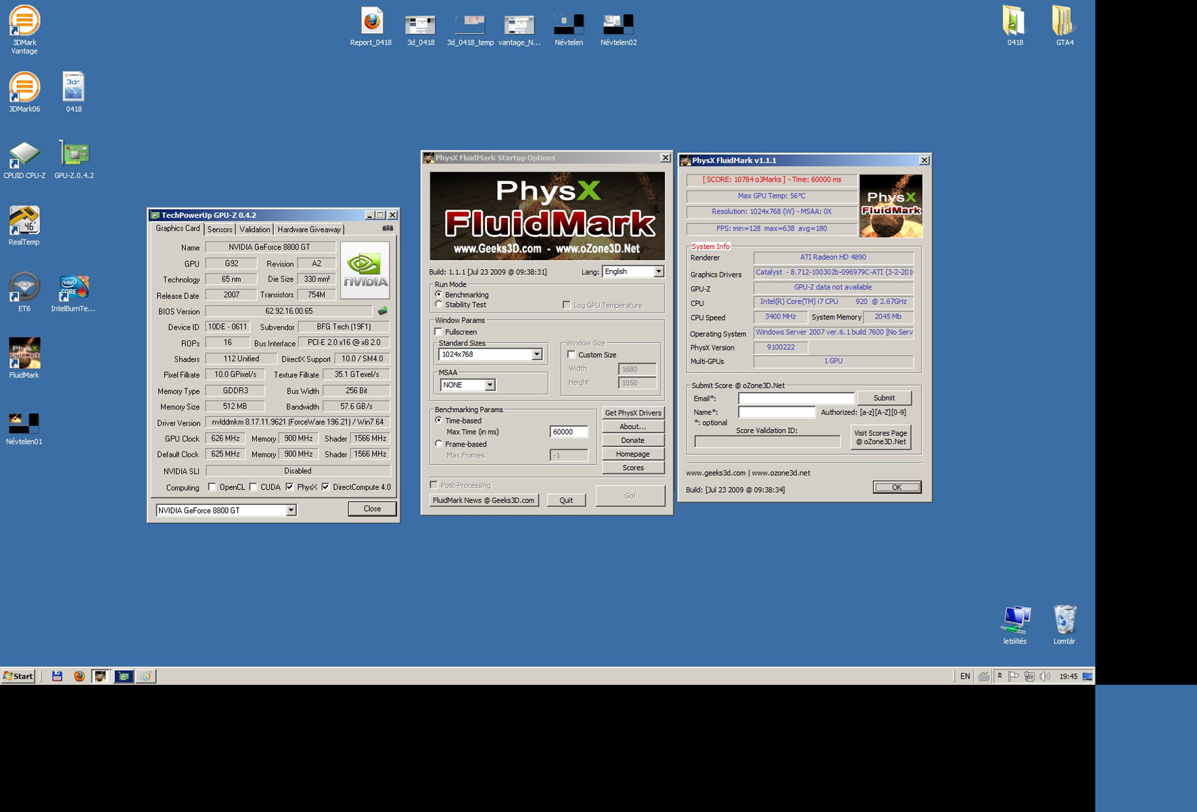This screenshot has width=1197, height=812.
Task: Click the Name input field
Action: [x=776, y=412]
